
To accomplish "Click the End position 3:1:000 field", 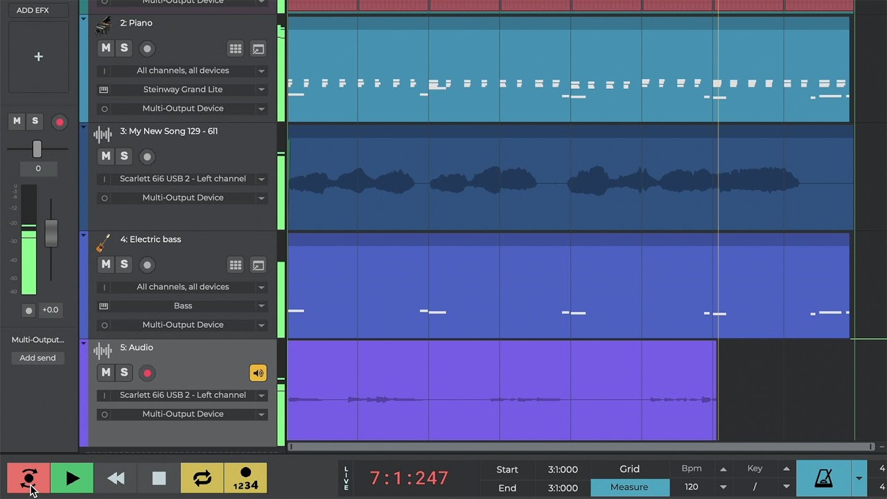I will [x=563, y=488].
